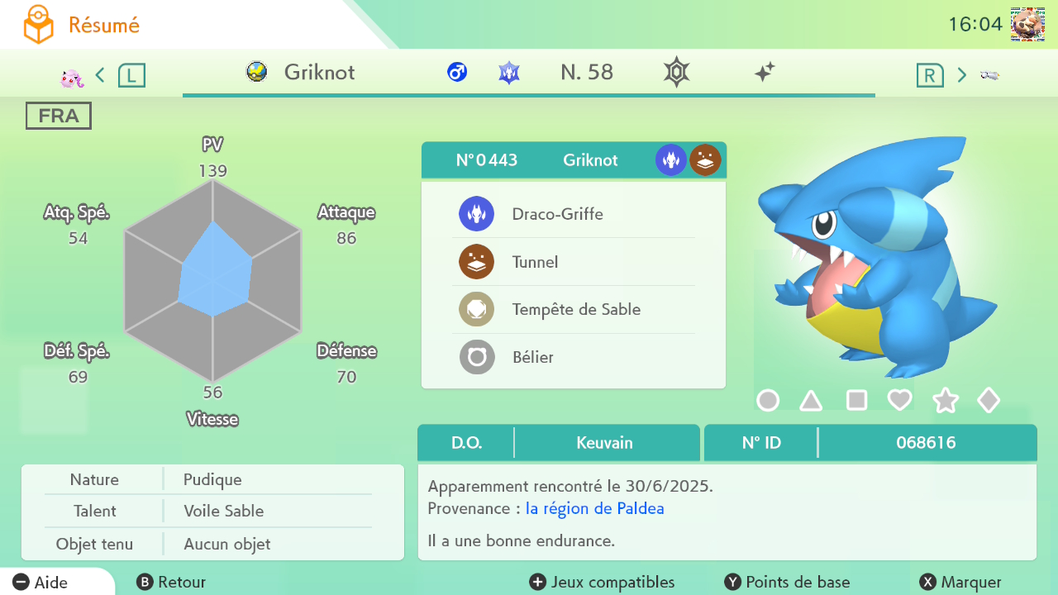Viewport: 1058px width, 595px height.
Task: Go to previous Pokémon with left chevron
Action: (100, 75)
